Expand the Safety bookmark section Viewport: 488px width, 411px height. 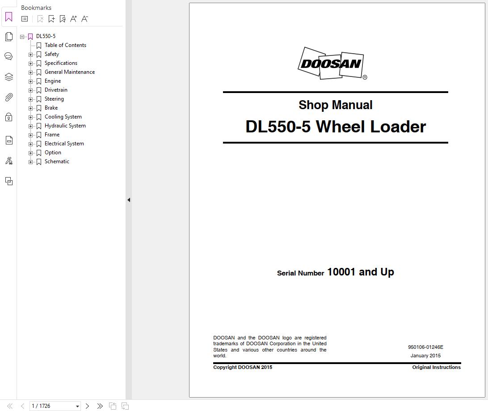[30, 54]
